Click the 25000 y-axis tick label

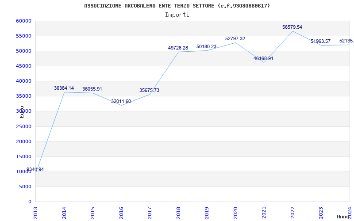coord(24,126)
